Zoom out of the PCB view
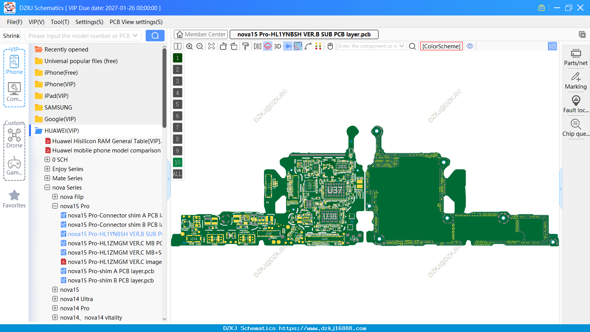The image size is (590, 332). 200,46
